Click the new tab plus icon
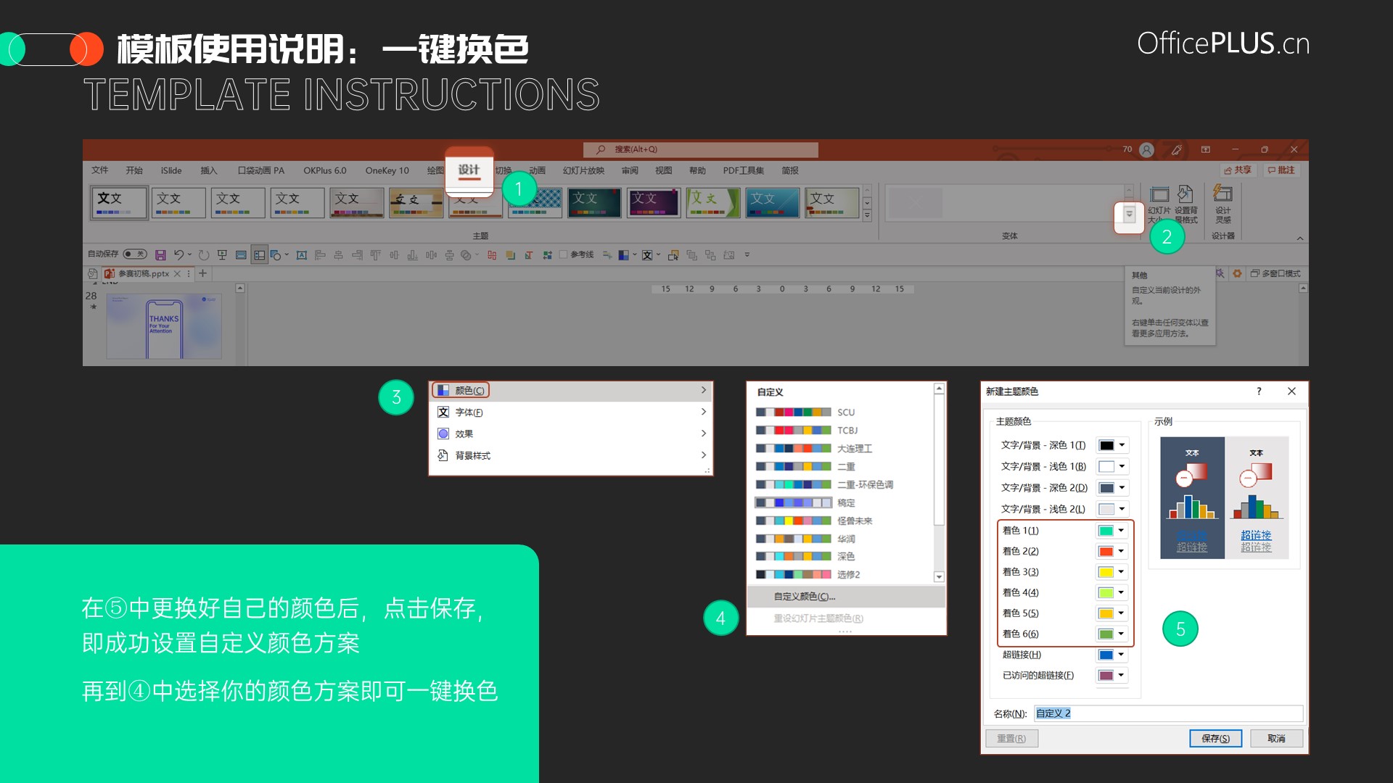Image resolution: width=1393 pixels, height=783 pixels. [203, 273]
